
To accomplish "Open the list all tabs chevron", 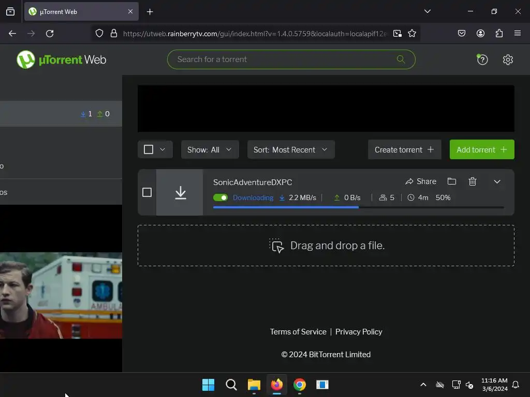I will pyautogui.click(x=427, y=11).
